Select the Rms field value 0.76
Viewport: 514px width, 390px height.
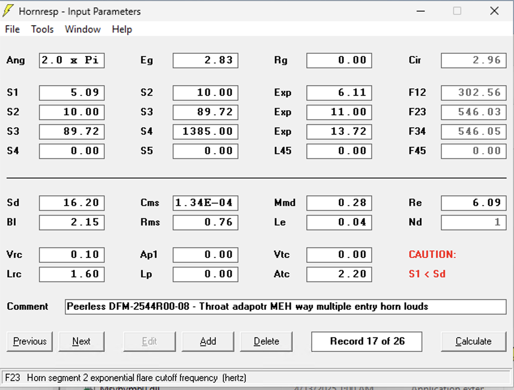[x=206, y=223]
